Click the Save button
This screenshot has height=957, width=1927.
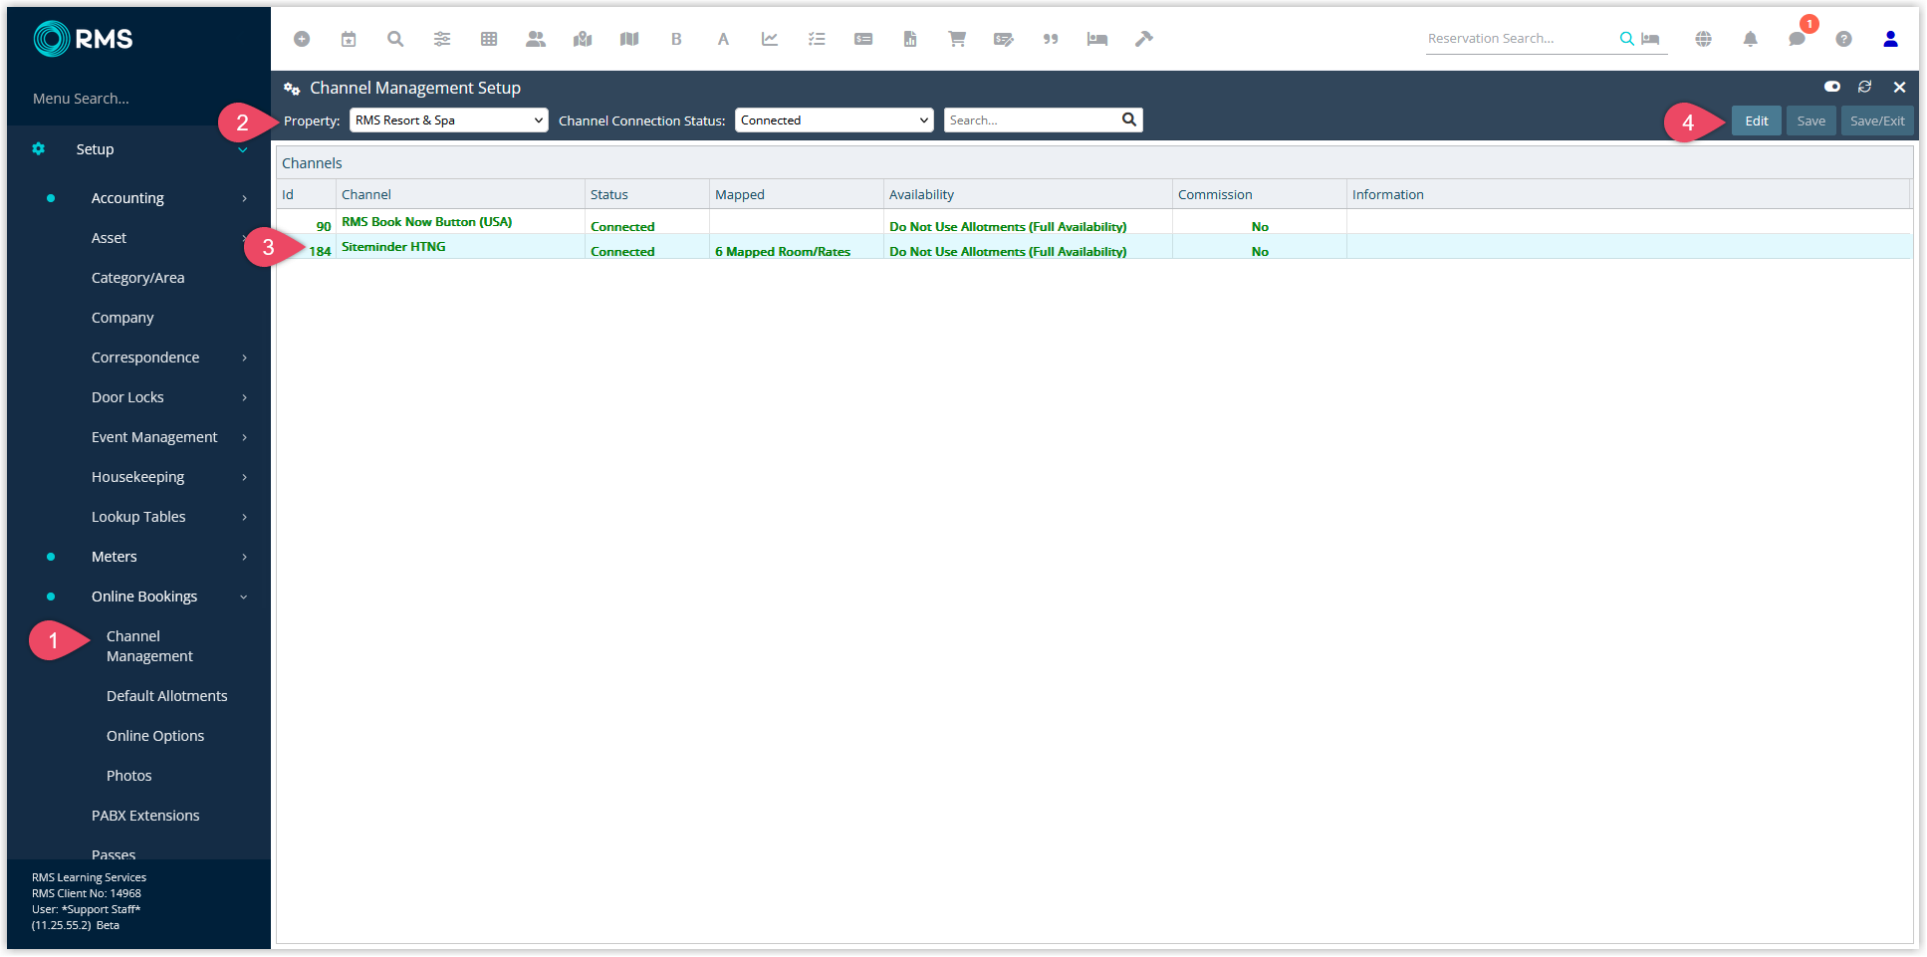click(1810, 120)
